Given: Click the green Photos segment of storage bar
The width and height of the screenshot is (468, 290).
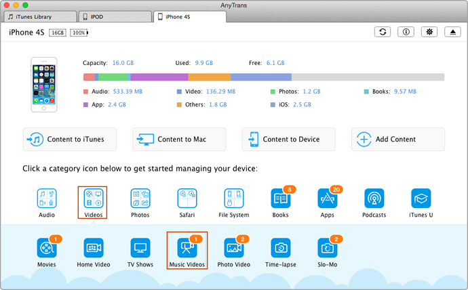Looking at the screenshot, I should tap(113, 77).
